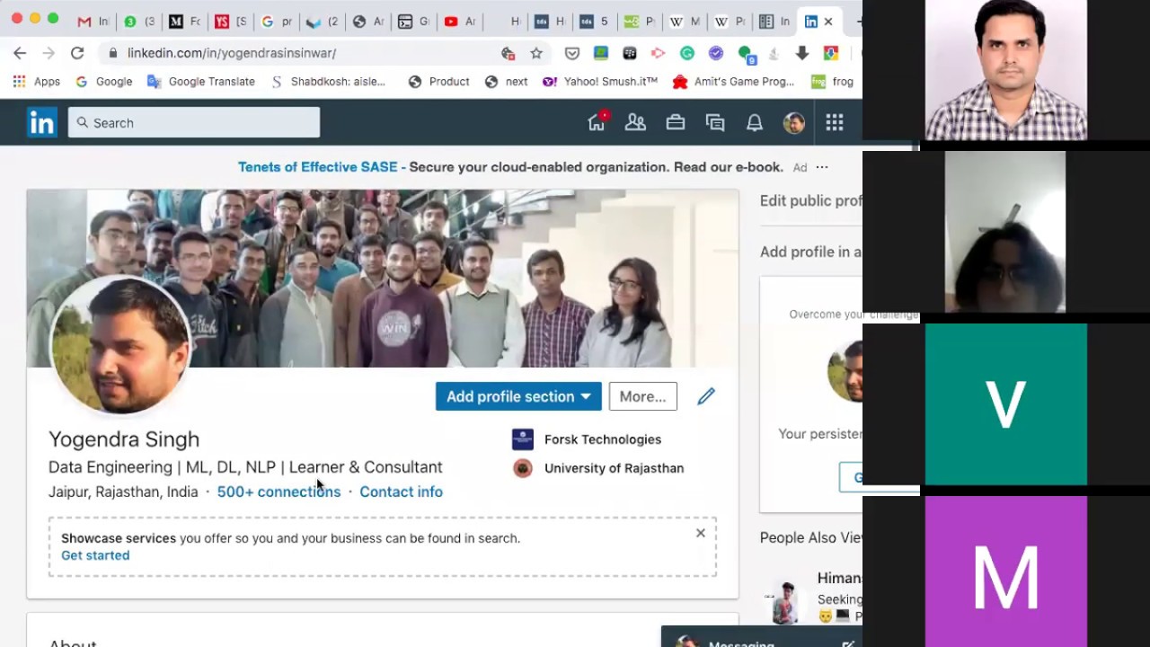
Task: Open the Add profile section dropdown
Action: coord(518,396)
